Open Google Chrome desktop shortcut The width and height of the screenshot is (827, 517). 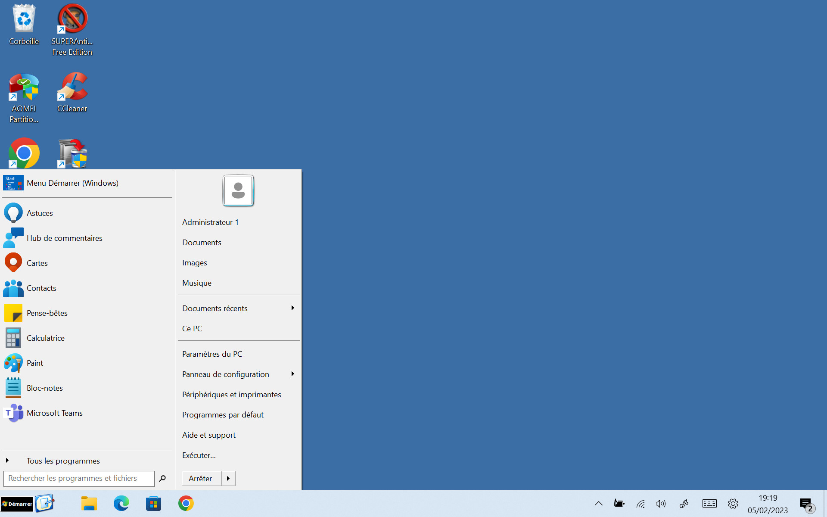point(24,153)
